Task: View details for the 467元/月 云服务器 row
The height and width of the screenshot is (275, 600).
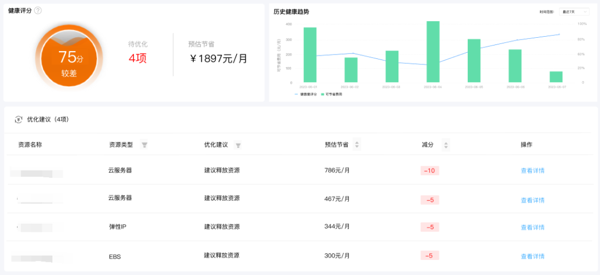Action: coord(532,200)
